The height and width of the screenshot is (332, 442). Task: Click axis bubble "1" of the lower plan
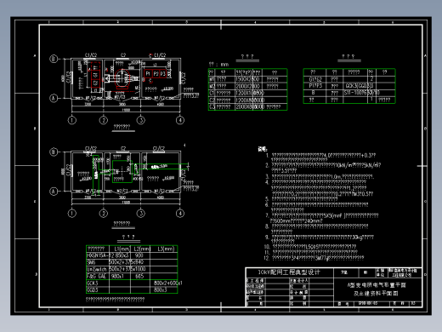pos(72,214)
